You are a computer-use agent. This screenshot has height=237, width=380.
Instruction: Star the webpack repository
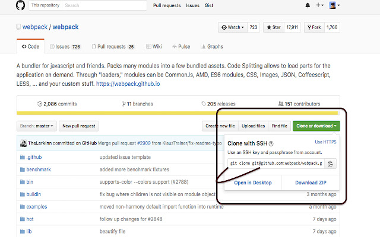(274, 27)
